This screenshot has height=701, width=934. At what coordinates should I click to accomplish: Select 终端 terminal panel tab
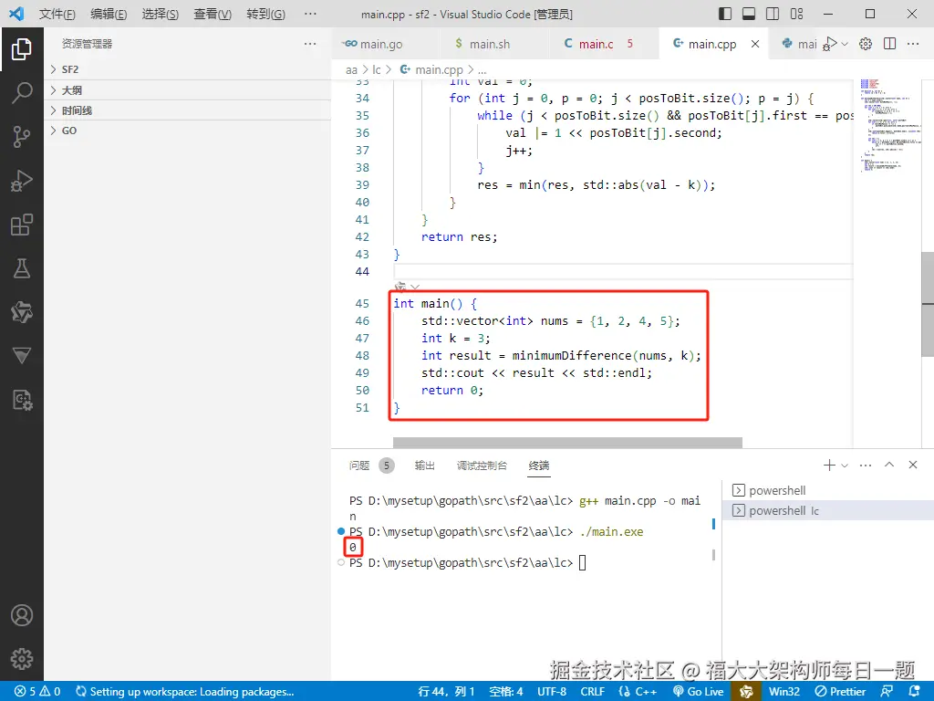click(539, 466)
